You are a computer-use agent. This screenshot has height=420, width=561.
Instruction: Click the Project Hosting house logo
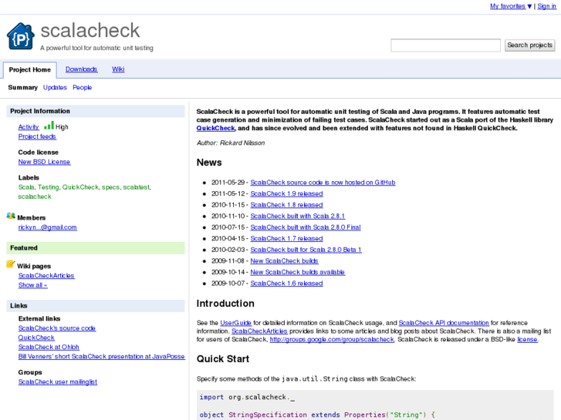[21, 36]
